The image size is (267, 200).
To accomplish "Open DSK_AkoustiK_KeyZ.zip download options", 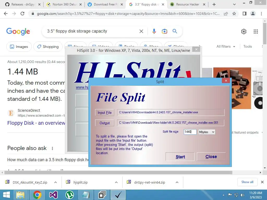I will 56,182.
